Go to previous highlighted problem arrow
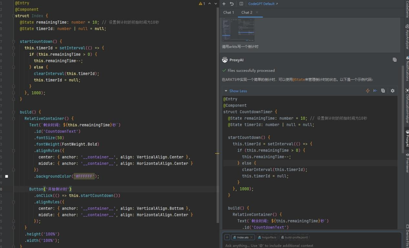Screen dimensions: 409x248 [209, 3]
